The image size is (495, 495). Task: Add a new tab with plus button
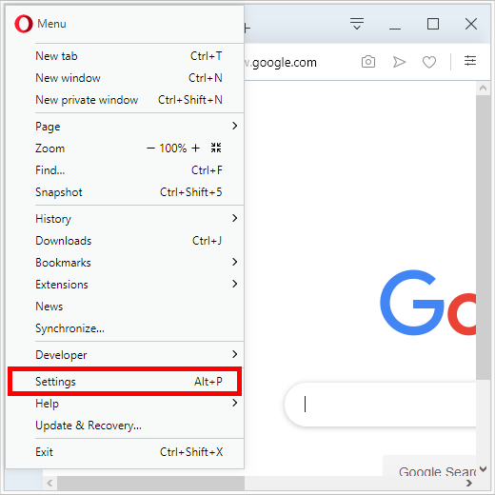(x=247, y=29)
